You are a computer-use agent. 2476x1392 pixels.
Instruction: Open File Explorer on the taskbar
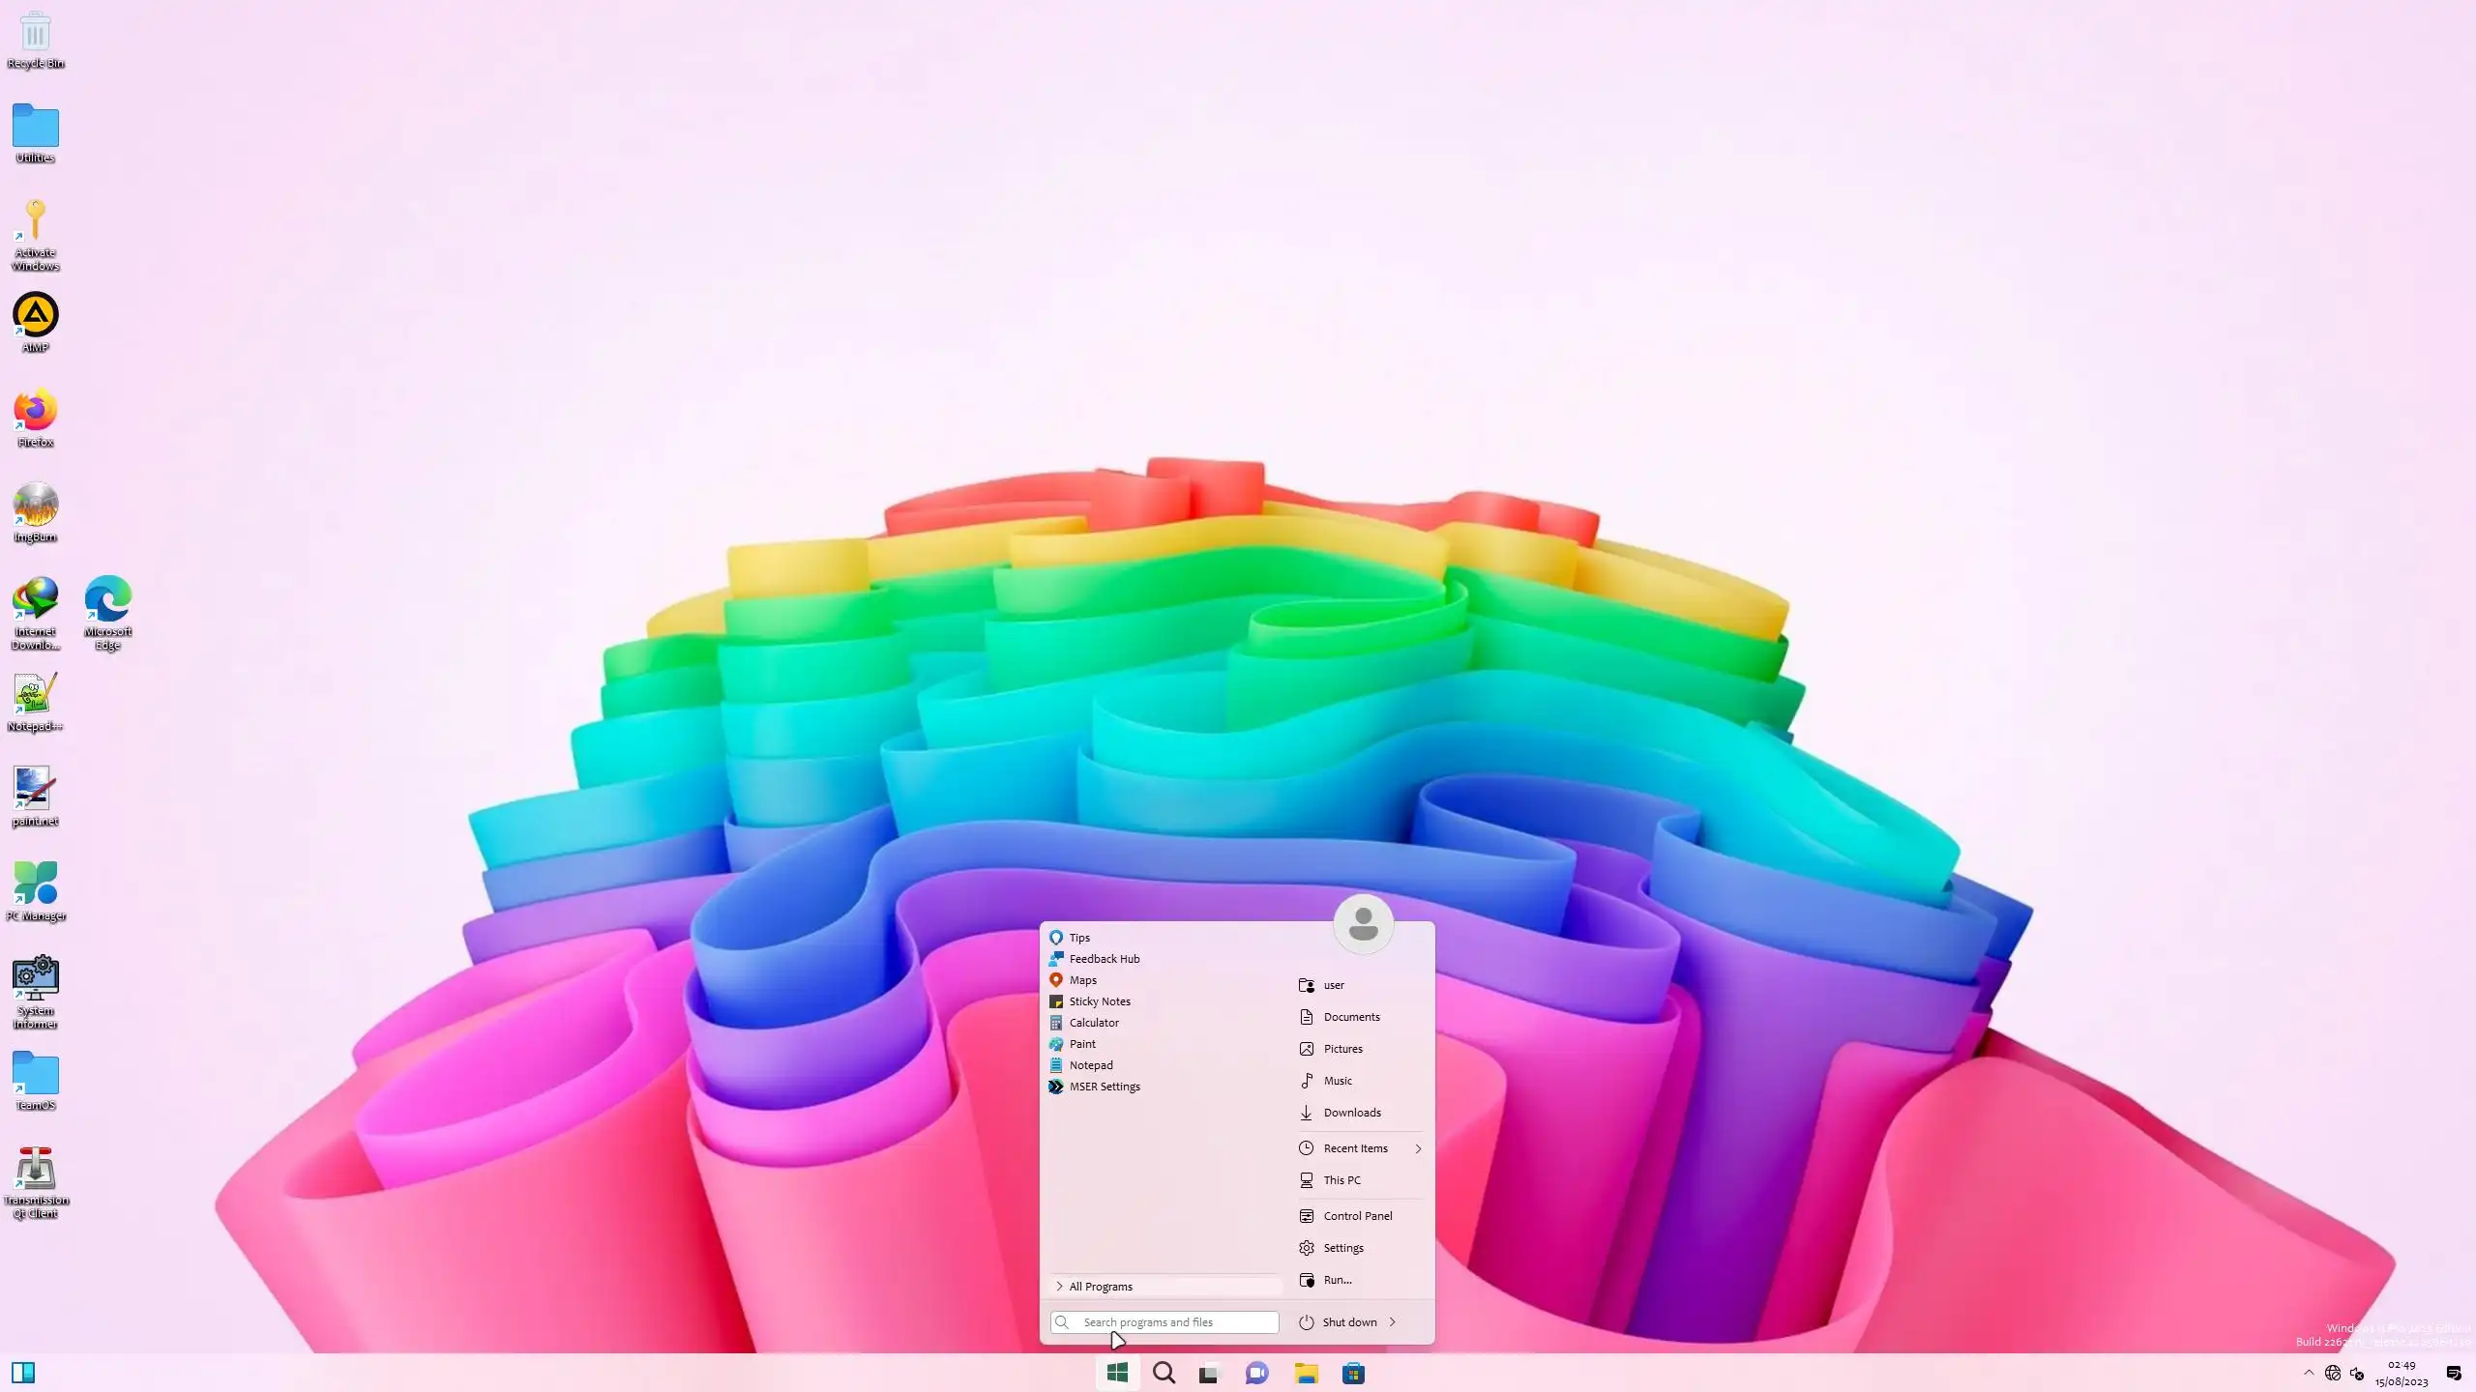1306,1374
